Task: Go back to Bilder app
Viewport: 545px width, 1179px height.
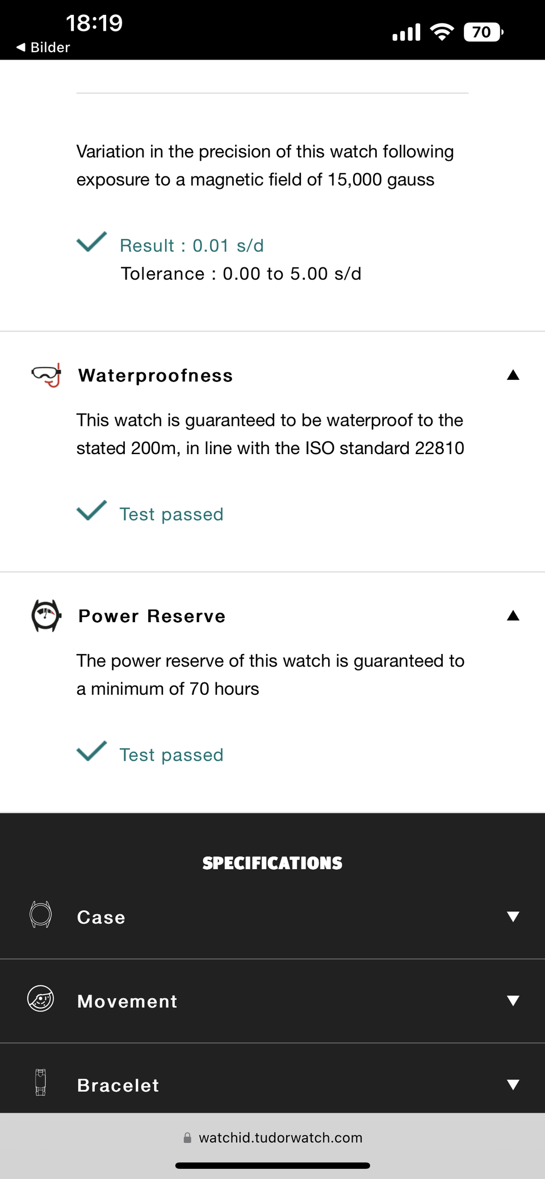Action: pyautogui.click(x=44, y=47)
